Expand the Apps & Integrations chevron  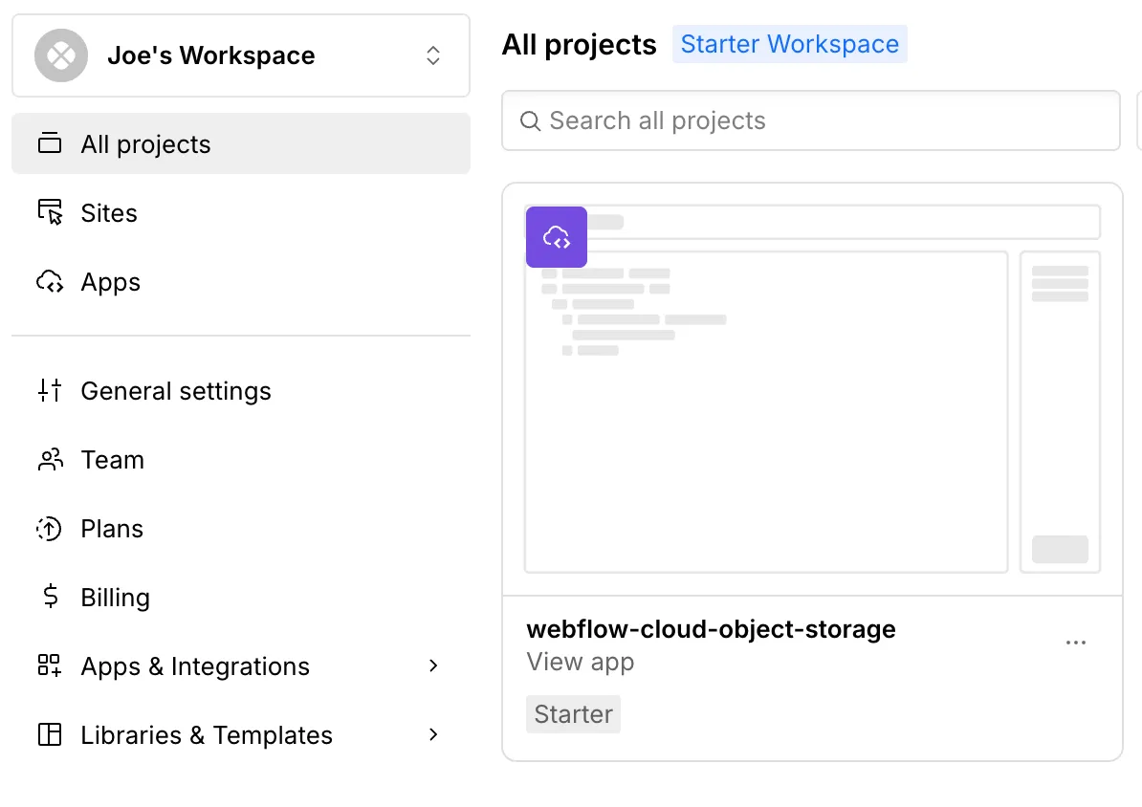(433, 665)
